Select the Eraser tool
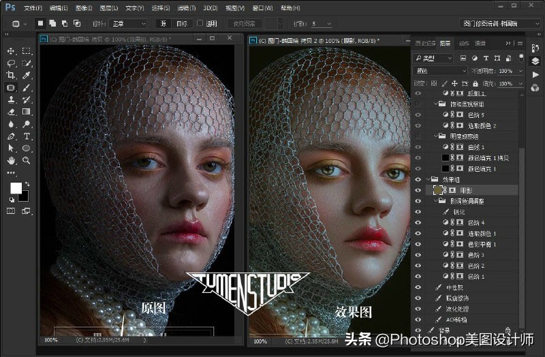545x357 pixels. pyautogui.click(x=11, y=112)
